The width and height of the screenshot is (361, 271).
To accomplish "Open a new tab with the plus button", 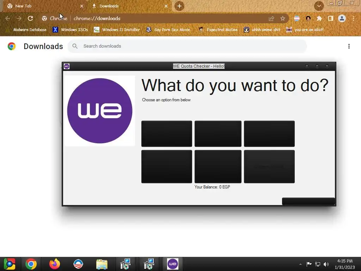I will coord(179,6).
